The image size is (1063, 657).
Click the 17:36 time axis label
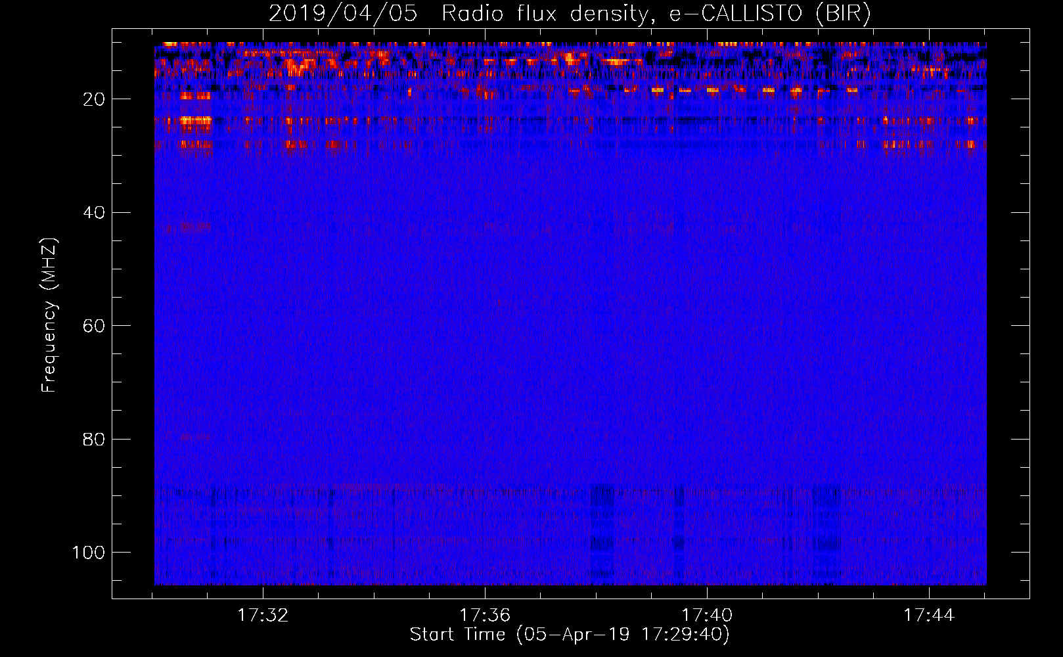pyautogui.click(x=485, y=616)
